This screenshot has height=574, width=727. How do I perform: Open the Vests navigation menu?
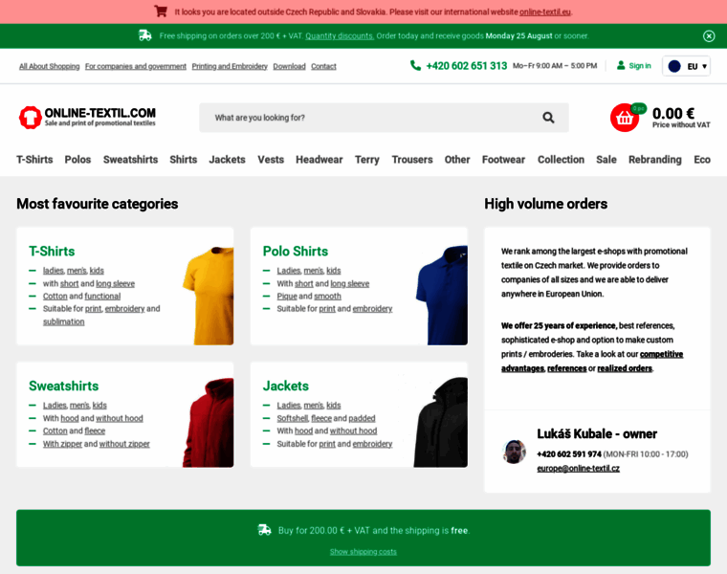point(271,160)
